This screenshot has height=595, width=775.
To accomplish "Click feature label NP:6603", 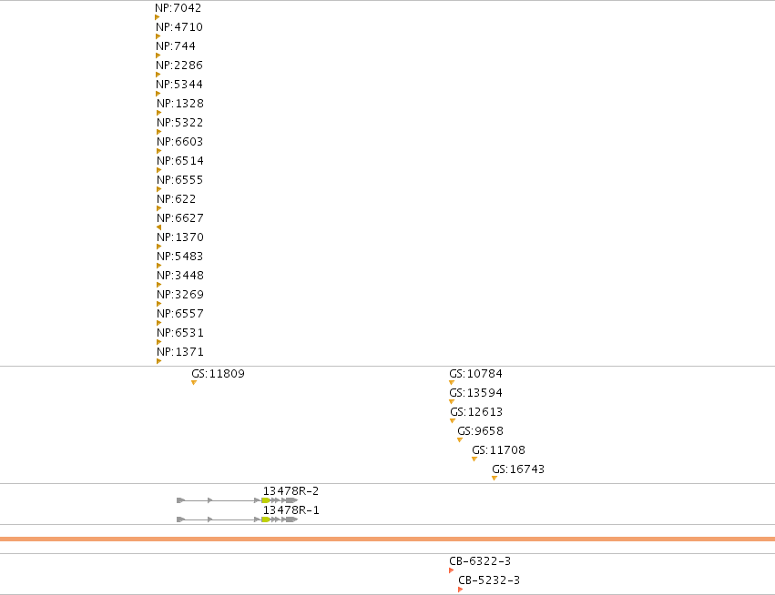I will click(180, 142).
